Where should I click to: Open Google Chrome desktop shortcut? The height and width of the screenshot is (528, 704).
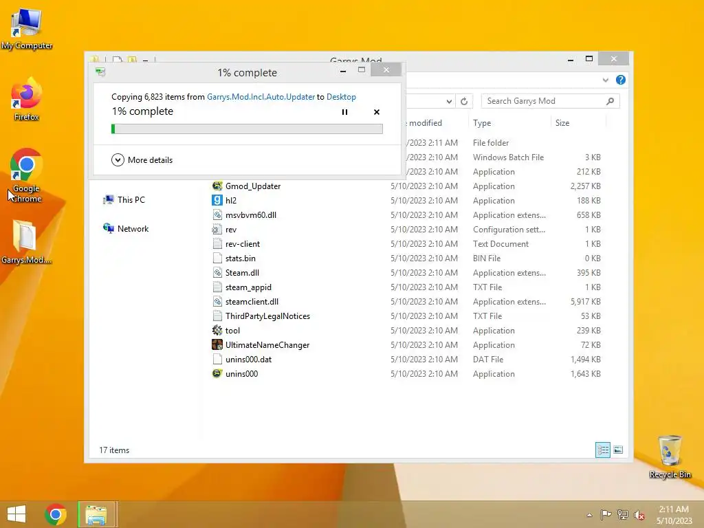pos(27,176)
